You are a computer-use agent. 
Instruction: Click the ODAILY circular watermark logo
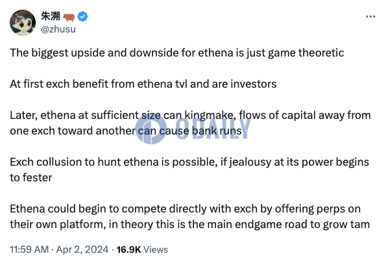[x=151, y=128]
